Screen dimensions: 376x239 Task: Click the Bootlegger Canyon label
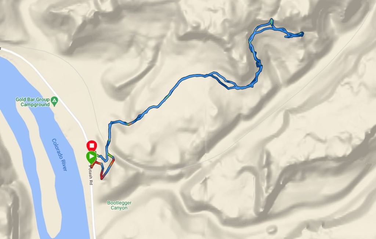pyautogui.click(x=119, y=205)
